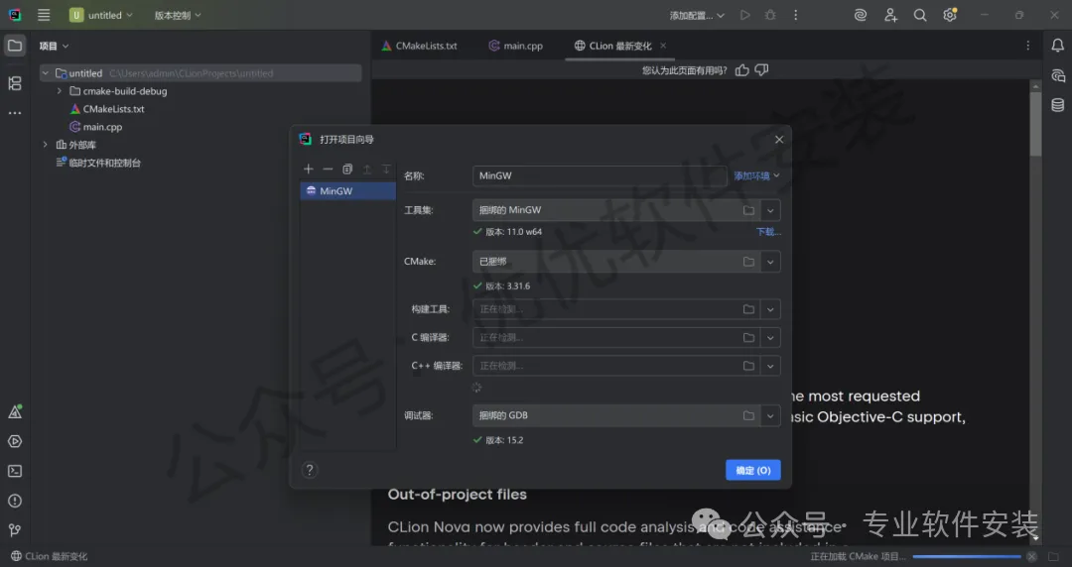Browse folder for toolset path
The height and width of the screenshot is (567, 1072).
[x=748, y=210]
